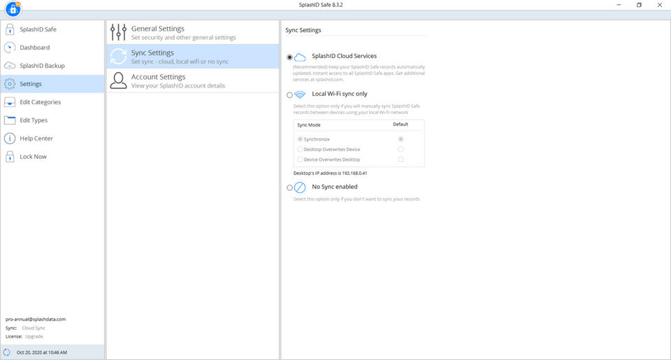The height and width of the screenshot is (360, 671).
Task: Click the Desktop's IP address 192.168.0.41 text
Action: (x=330, y=173)
